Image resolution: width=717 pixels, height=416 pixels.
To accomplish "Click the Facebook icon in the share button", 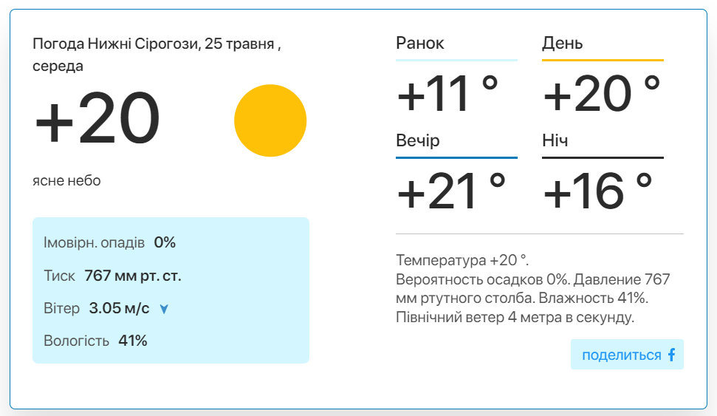I will [671, 355].
